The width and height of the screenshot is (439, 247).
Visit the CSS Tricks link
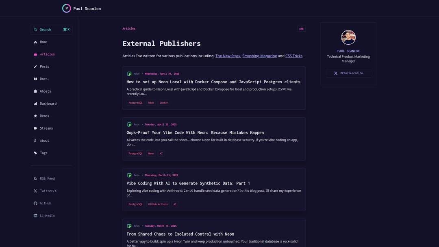coord(293,56)
